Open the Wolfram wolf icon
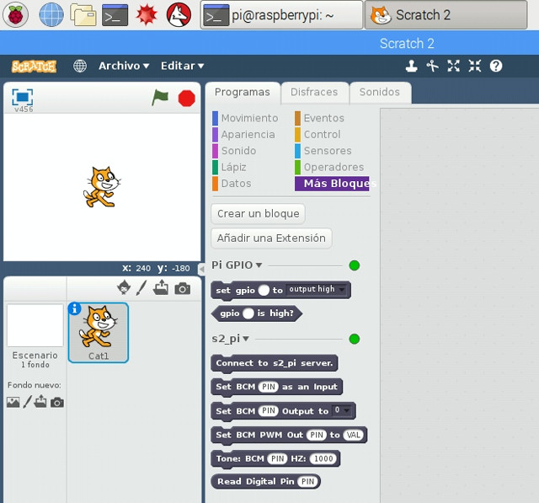 pos(179,15)
